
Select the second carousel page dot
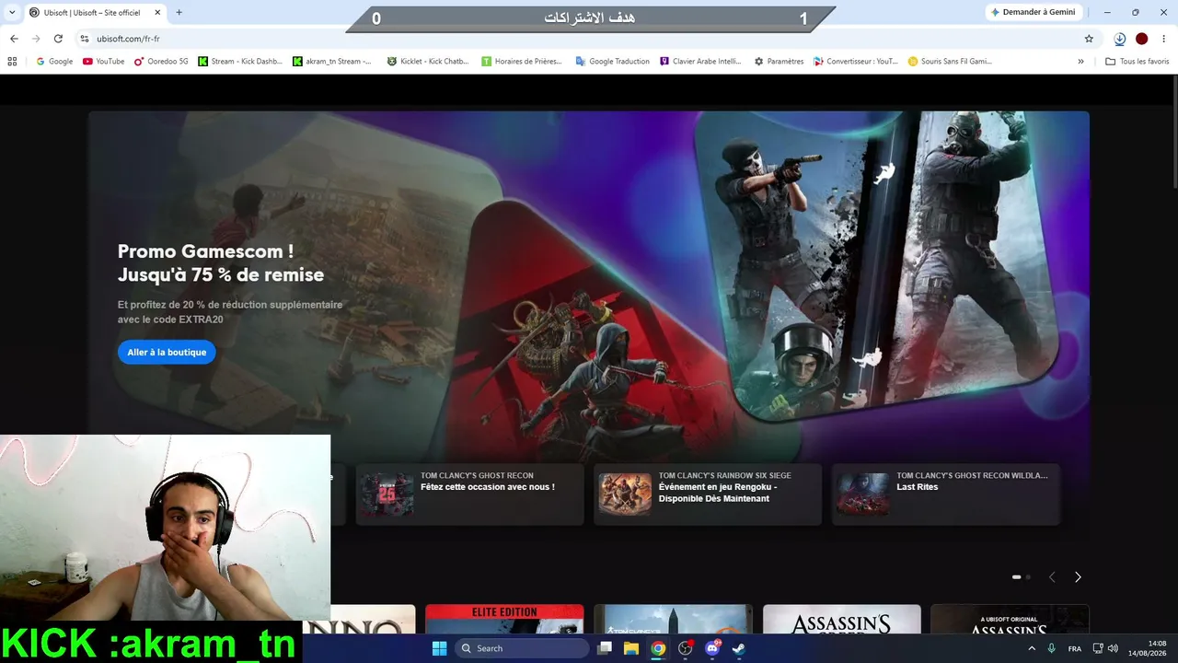[x=1028, y=577]
